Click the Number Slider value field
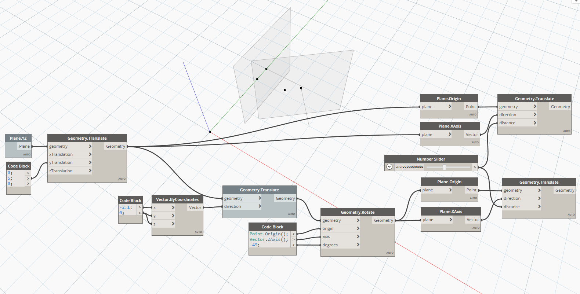Image resolution: width=580 pixels, height=294 pixels. 409,167
